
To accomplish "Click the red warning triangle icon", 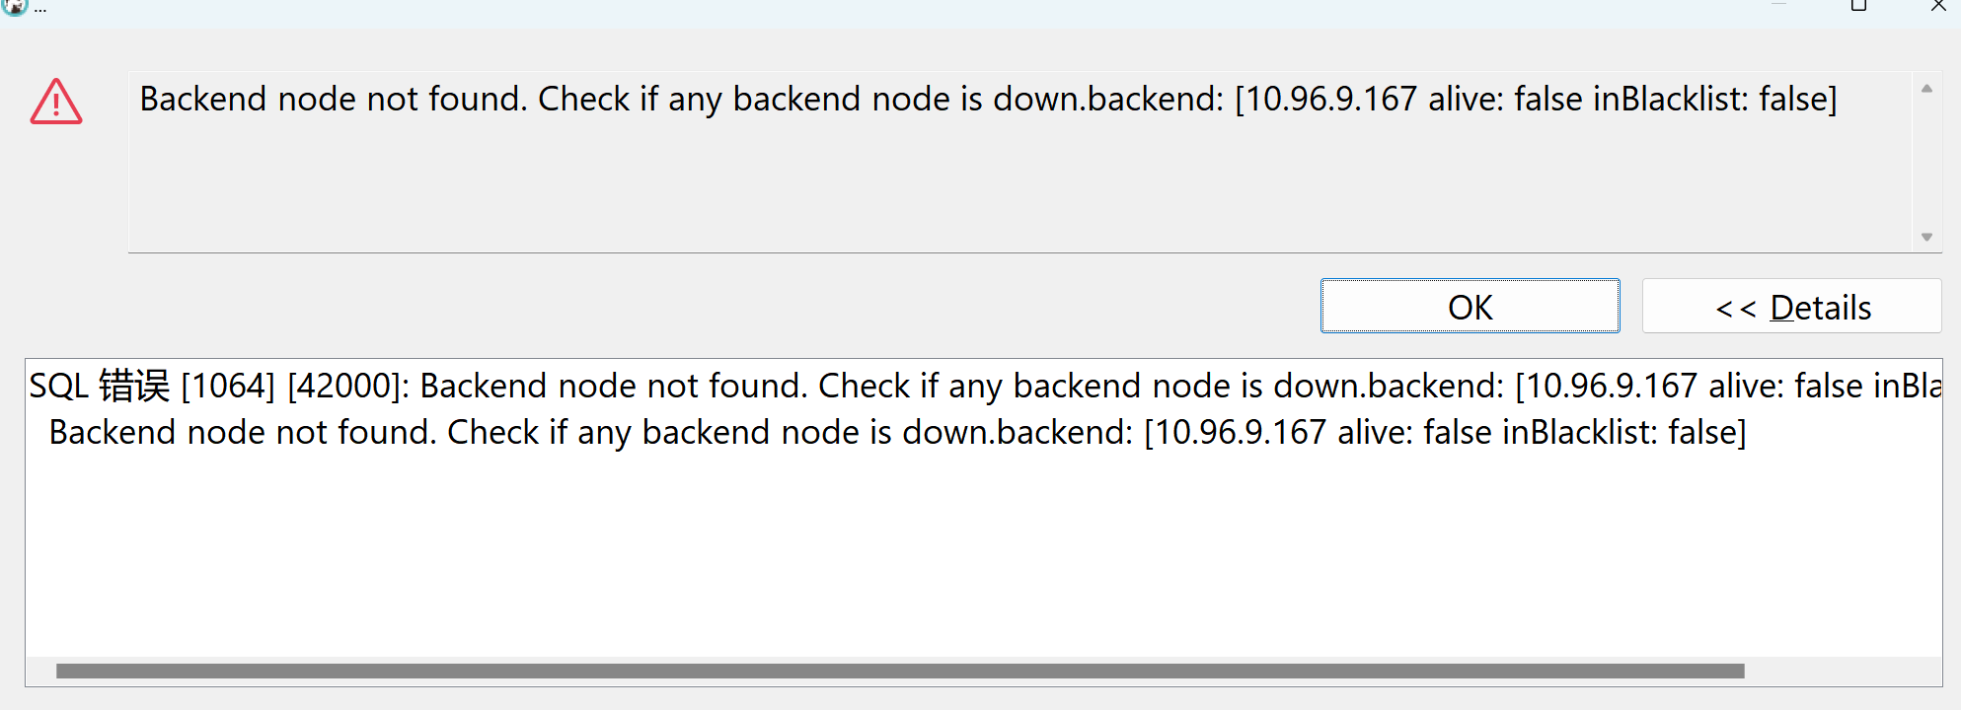I will [x=56, y=102].
